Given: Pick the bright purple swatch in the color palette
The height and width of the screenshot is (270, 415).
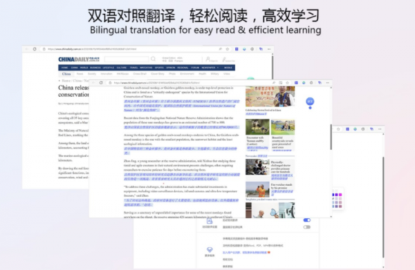Looking at the screenshot, I should tap(336, 195).
